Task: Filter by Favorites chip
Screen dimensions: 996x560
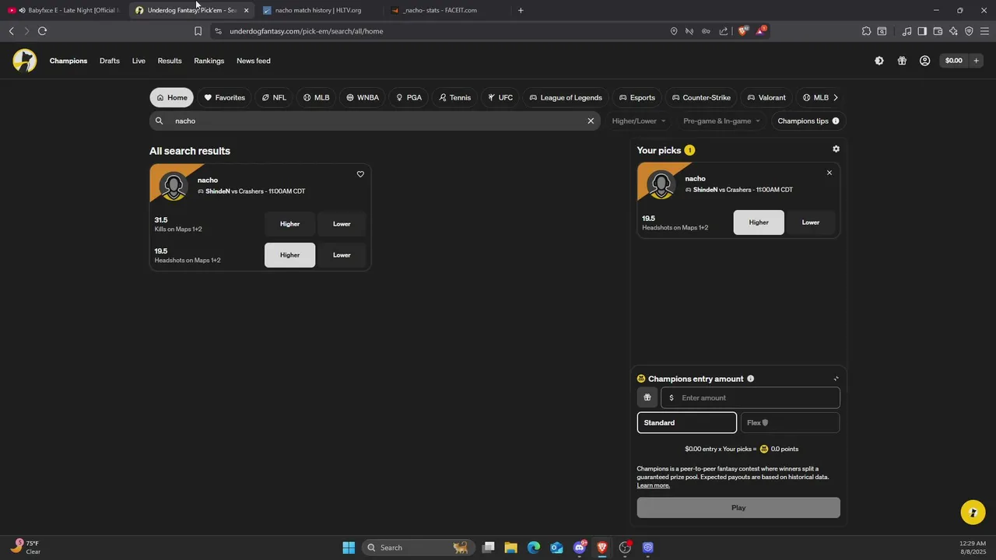Action: 224,97
